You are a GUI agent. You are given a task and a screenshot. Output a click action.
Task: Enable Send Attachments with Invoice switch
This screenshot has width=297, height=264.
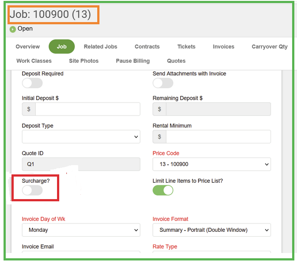click(163, 83)
